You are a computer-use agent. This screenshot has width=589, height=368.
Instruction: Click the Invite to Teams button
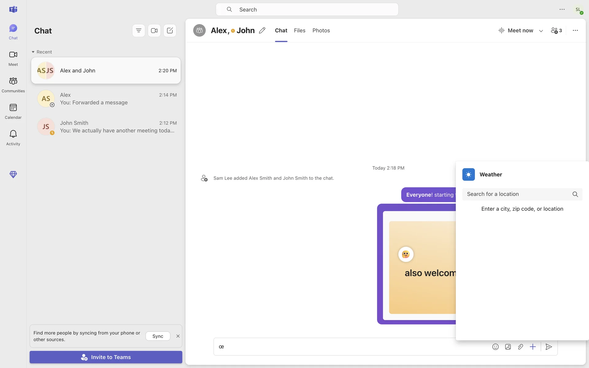point(106,357)
